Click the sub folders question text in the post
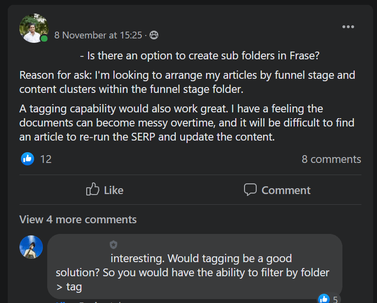377x303 pixels. pyautogui.click(x=200, y=56)
